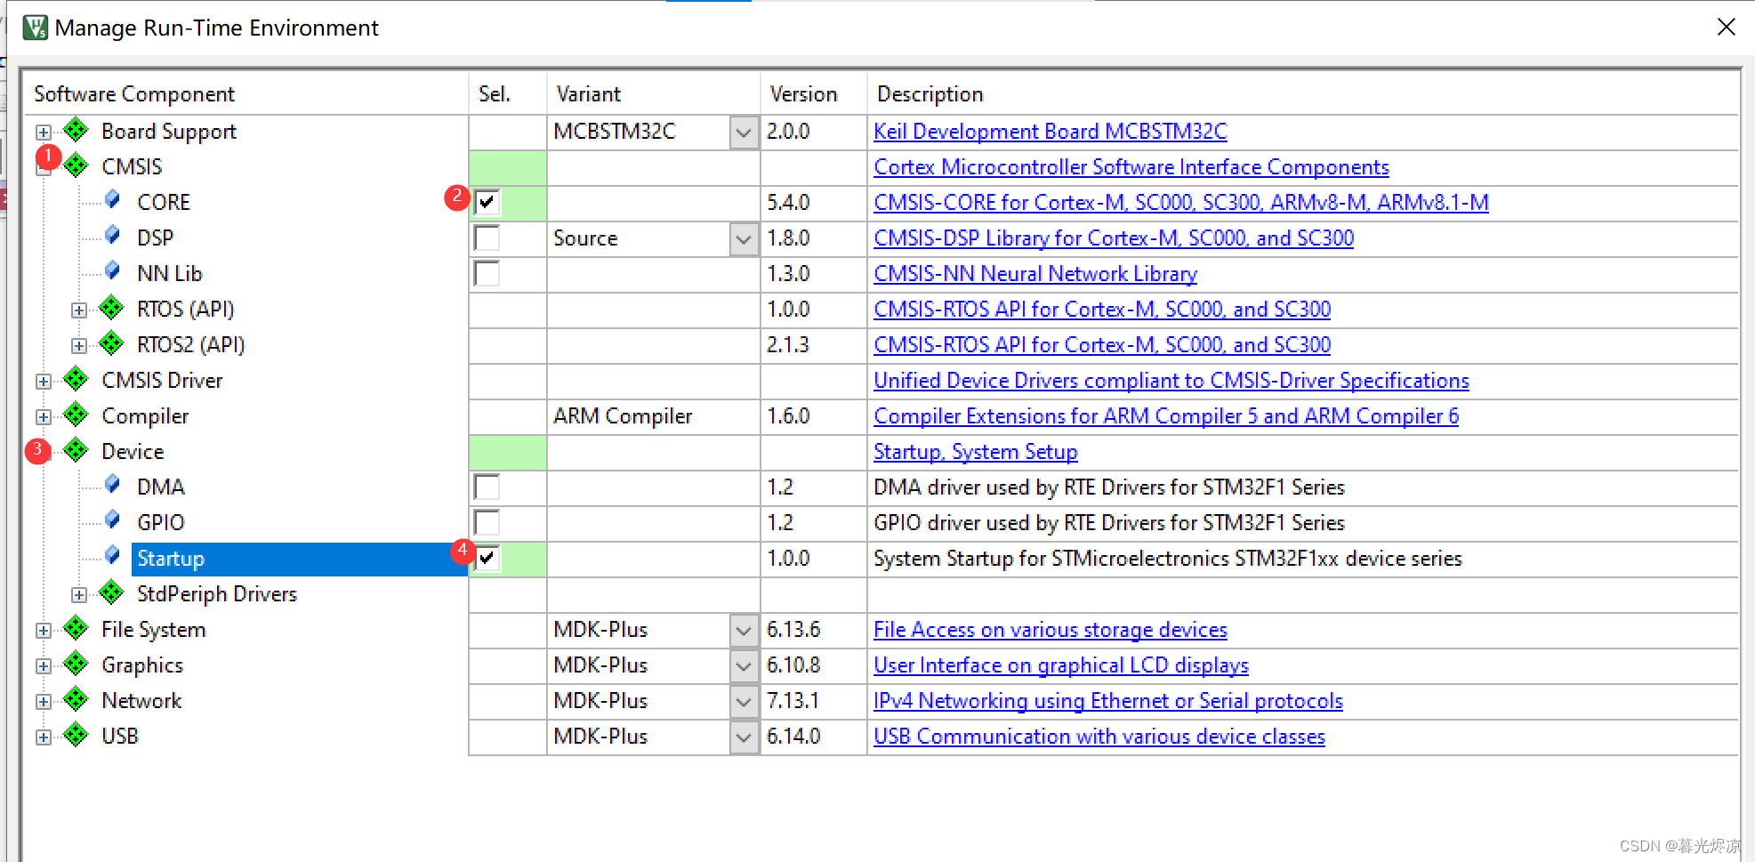
Task: Enable the Device GPIO checkbox
Action: 487,523
